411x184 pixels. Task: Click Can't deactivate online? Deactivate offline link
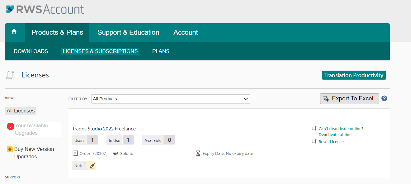click(x=342, y=132)
